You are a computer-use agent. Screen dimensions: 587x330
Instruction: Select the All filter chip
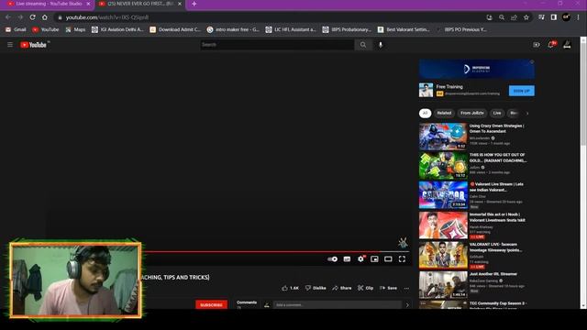(x=425, y=113)
